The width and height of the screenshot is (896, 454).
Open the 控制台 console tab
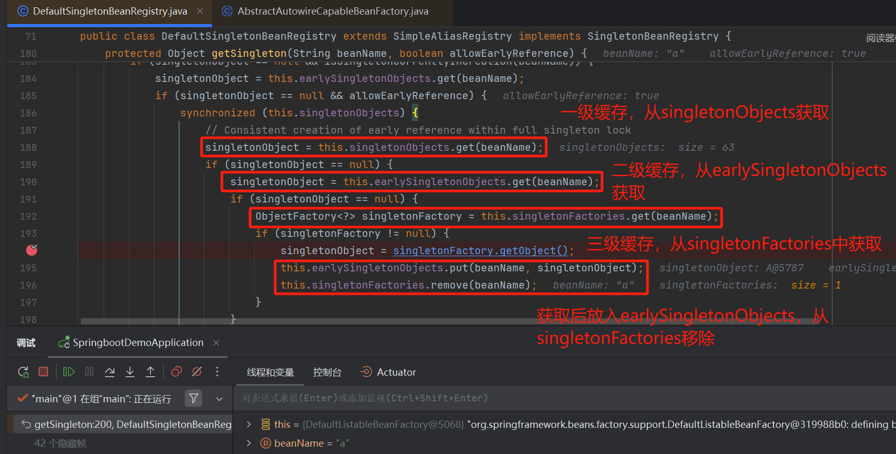pos(327,372)
